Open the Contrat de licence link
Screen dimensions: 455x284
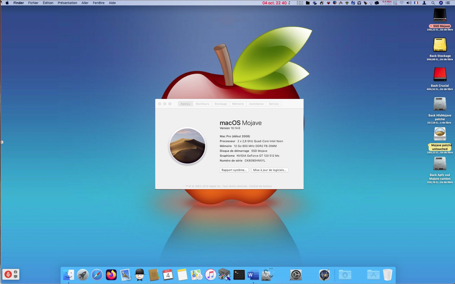(260, 186)
